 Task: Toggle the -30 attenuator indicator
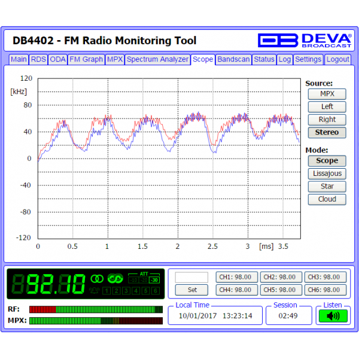pyautogui.click(x=154, y=280)
